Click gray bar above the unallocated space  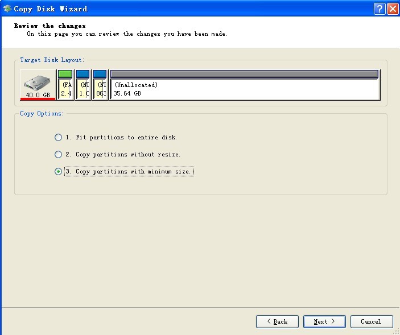coord(245,74)
